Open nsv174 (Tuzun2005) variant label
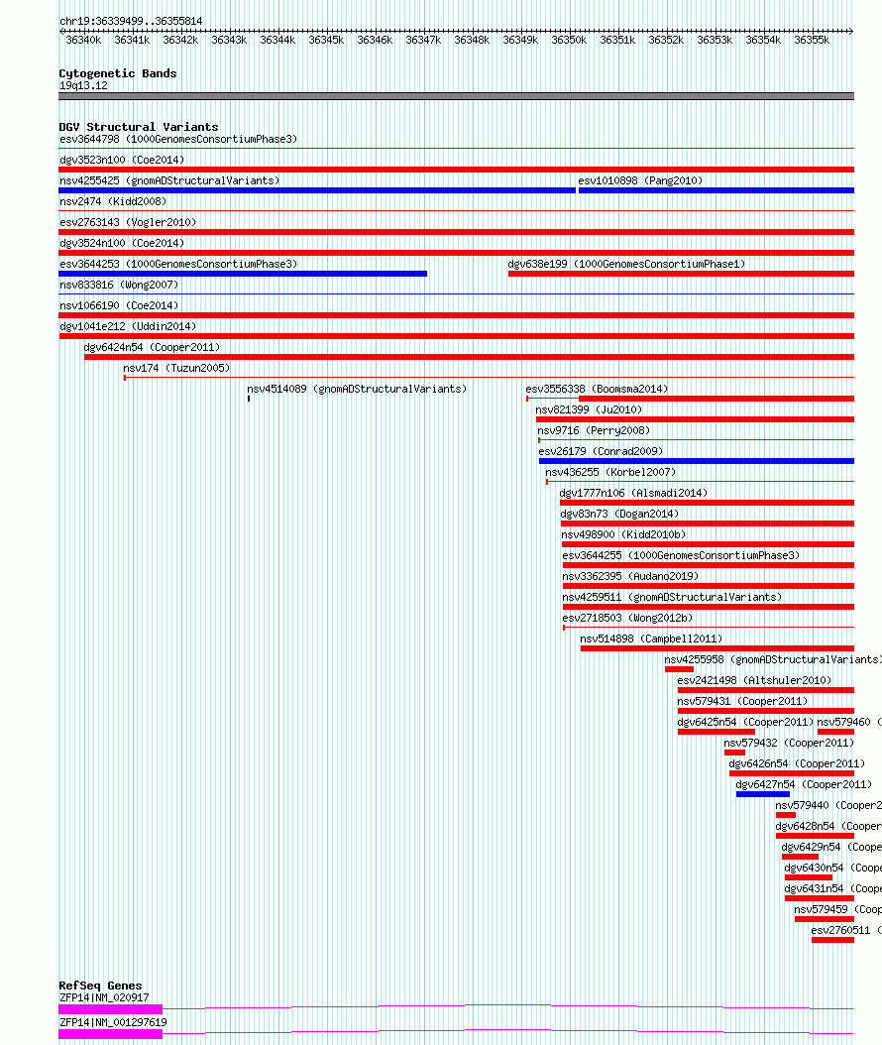 176,368
